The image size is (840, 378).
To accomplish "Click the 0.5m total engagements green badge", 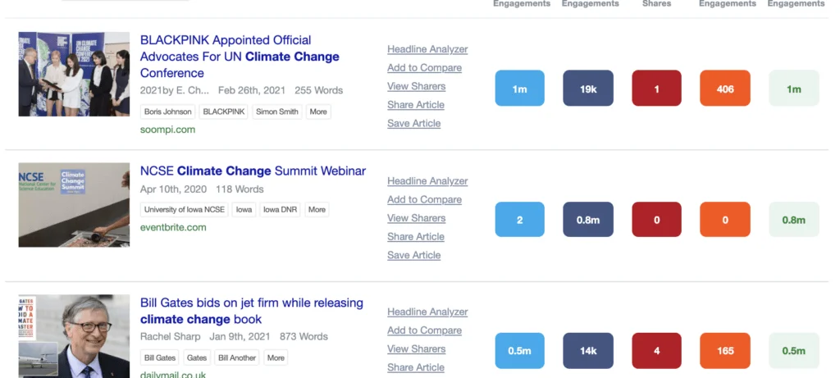I will [x=794, y=351].
